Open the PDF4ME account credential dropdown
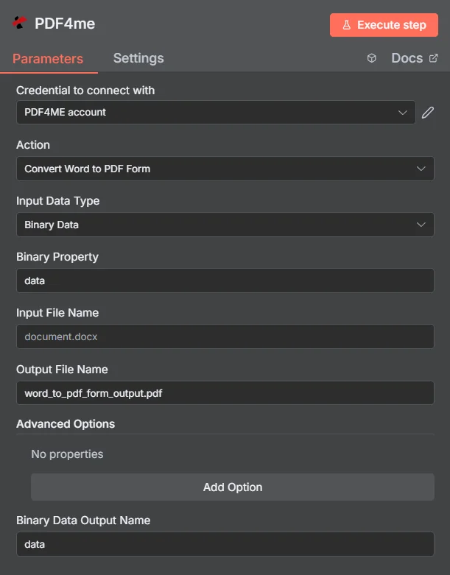450x575 pixels. pyautogui.click(x=216, y=112)
